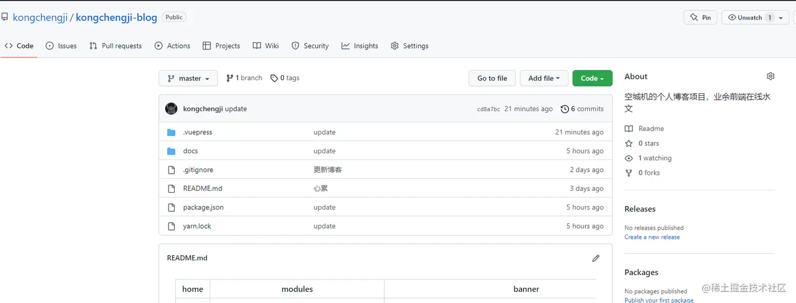The image size is (796, 303).
Task: Click the README.md box header title
Action: (x=187, y=258)
